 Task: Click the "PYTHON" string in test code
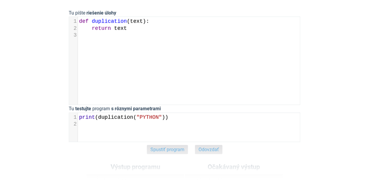tap(149, 117)
